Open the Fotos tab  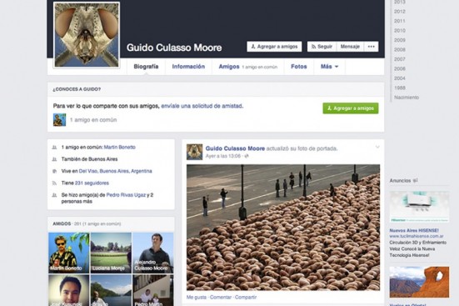(299, 67)
